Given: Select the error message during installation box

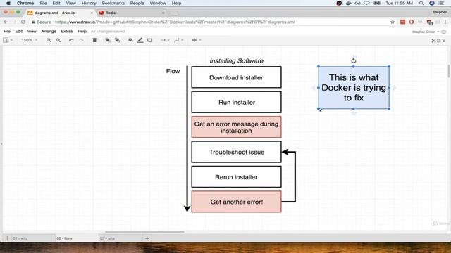Looking at the screenshot, I should point(237,127).
